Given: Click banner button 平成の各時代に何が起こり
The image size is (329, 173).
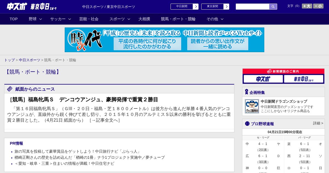Looking at the screenshot, I should (148, 44).
